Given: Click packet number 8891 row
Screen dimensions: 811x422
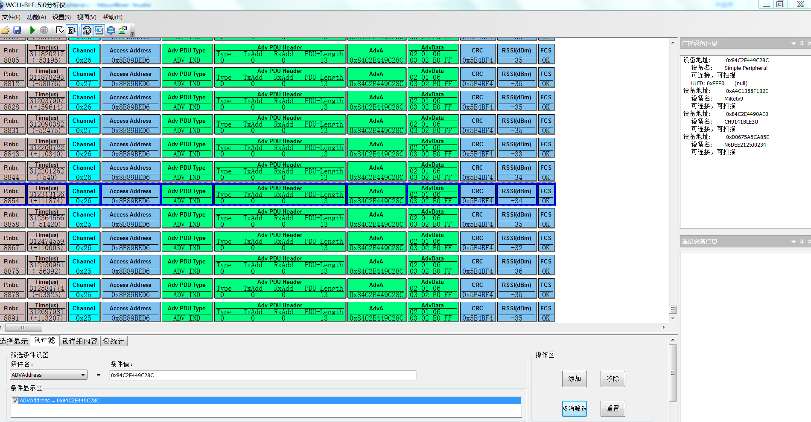Looking at the screenshot, I should 277,312.
